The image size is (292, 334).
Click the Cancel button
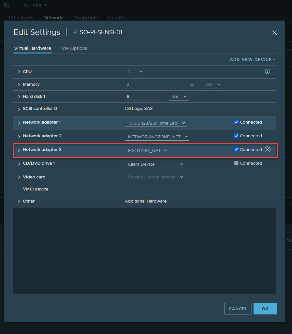click(x=238, y=309)
